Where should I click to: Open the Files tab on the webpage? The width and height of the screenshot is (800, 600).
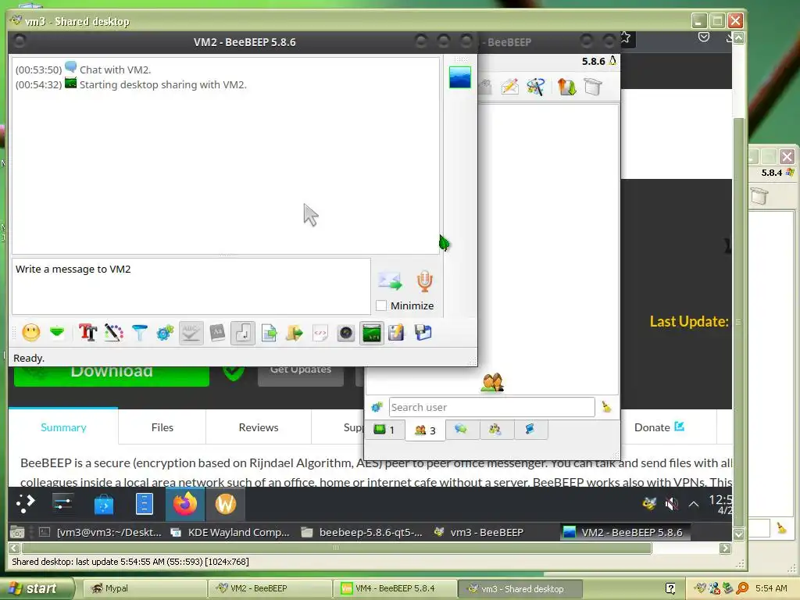(x=162, y=427)
